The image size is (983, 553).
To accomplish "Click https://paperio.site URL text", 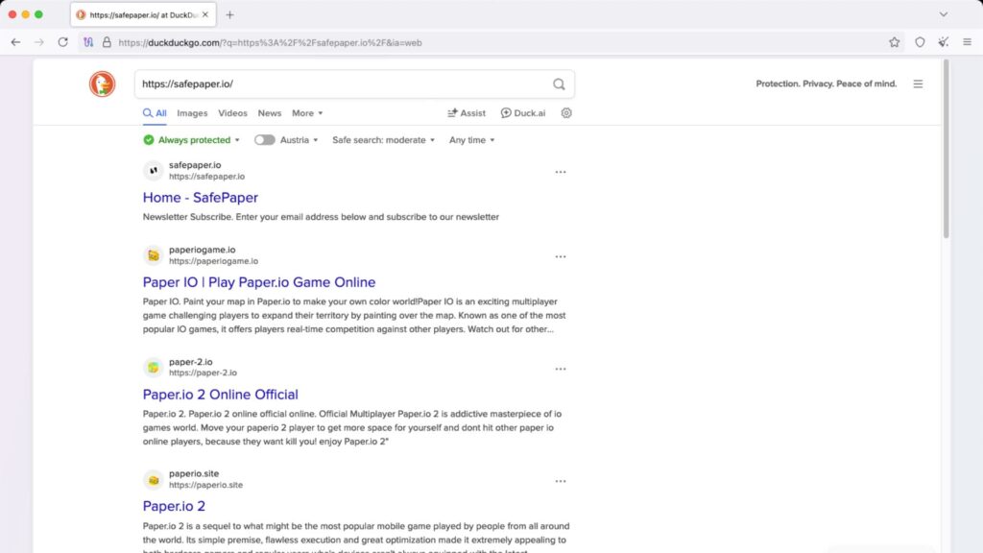I will coord(205,485).
